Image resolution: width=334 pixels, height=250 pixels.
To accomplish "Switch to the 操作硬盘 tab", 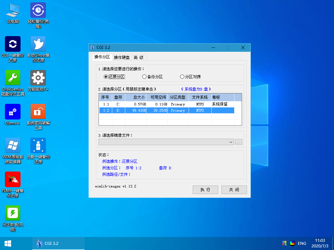I will [x=122, y=58].
